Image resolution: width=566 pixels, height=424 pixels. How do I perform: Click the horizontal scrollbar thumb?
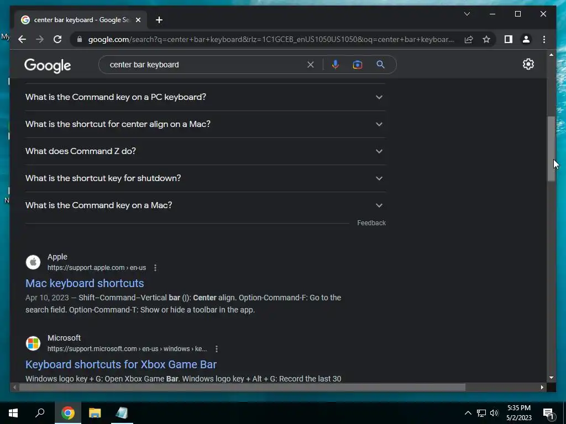[x=242, y=388]
